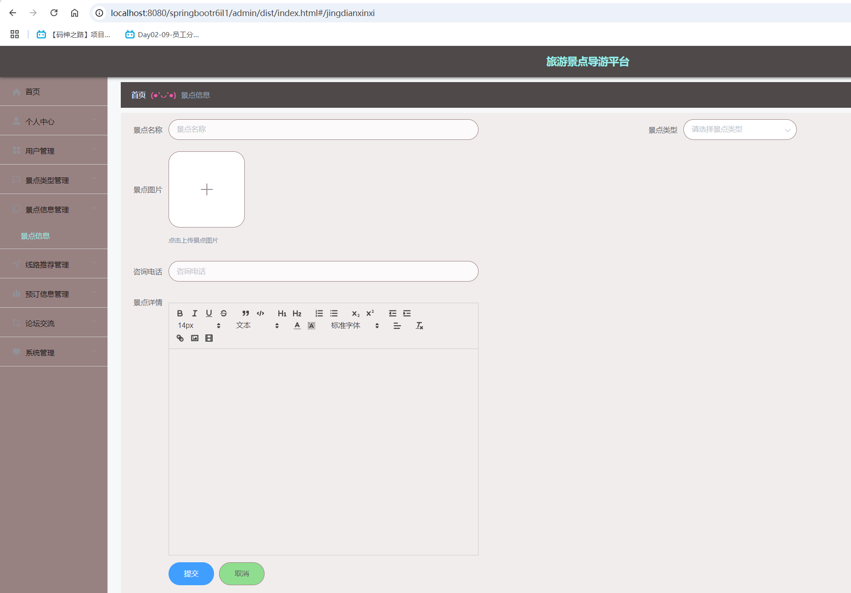Open the 【码神之路】项目 bookmark

pyautogui.click(x=73, y=34)
